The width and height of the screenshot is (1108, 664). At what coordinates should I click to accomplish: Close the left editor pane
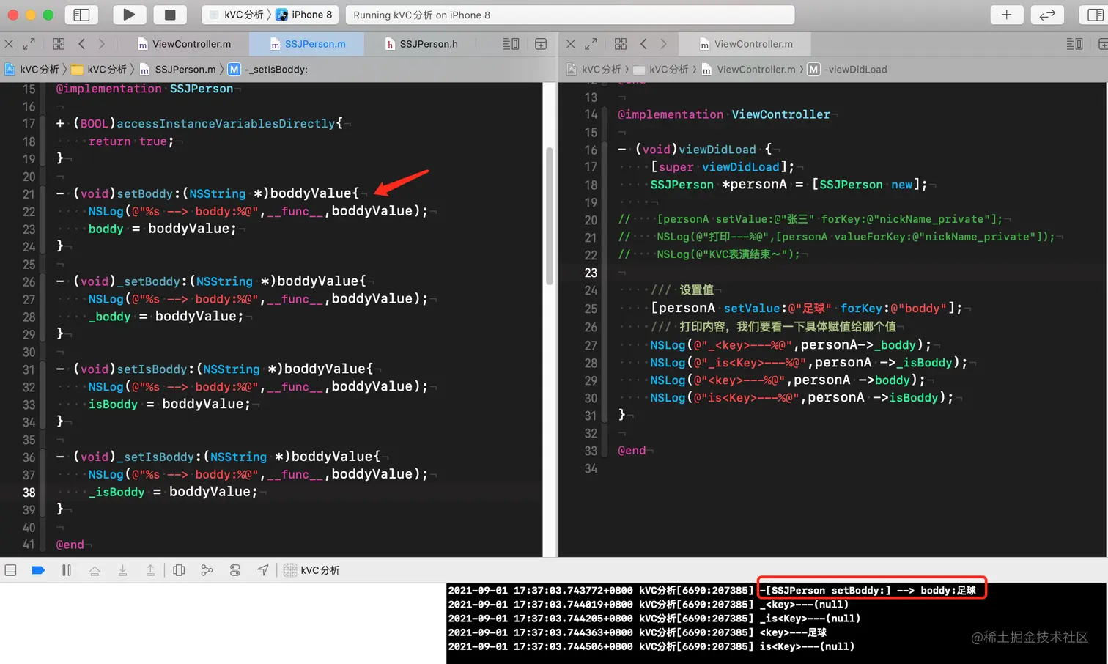(x=9, y=44)
